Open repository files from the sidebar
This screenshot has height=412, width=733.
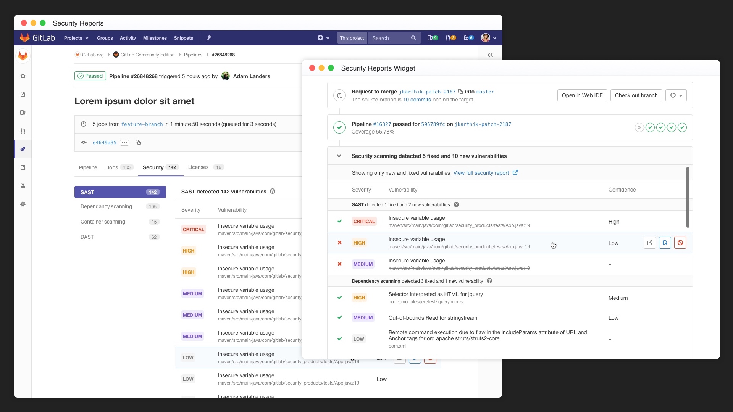coord(23,94)
